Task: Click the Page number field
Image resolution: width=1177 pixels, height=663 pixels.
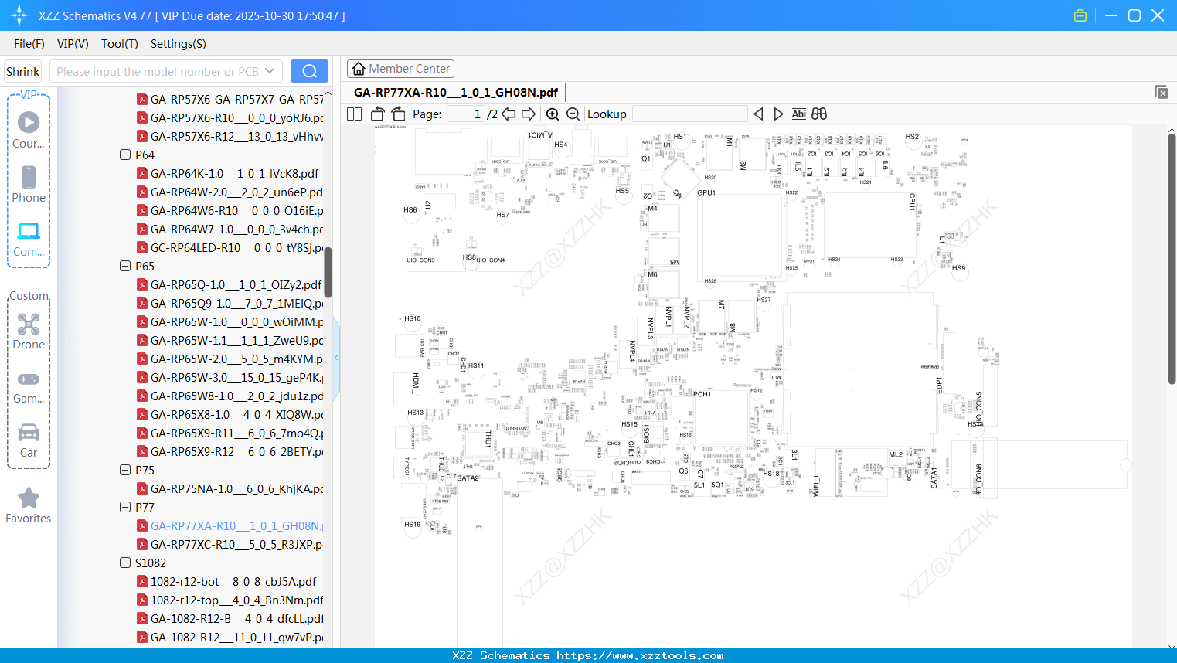Action: point(465,114)
